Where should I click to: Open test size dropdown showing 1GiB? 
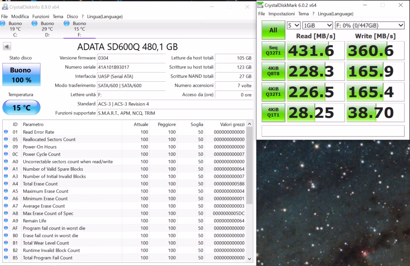click(x=318, y=25)
